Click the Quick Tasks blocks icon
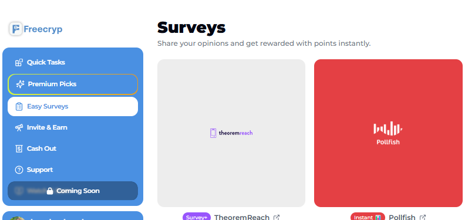475x220 pixels. (x=19, y=63)
